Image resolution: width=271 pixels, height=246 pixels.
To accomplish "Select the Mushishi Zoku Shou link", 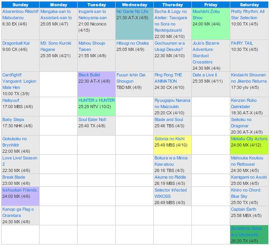I will click(x=206, y=15).
